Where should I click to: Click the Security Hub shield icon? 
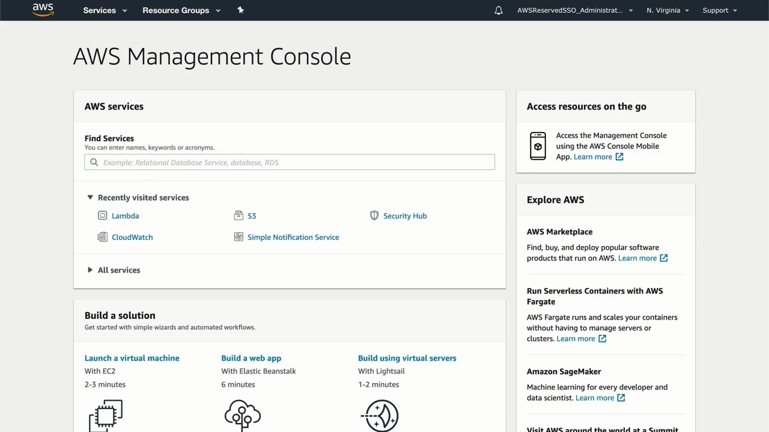coord(374,215)
